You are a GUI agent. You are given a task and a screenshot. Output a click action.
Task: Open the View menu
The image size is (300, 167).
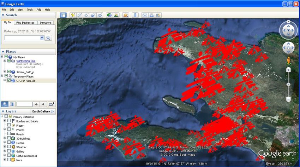click(x=20, y=10)
